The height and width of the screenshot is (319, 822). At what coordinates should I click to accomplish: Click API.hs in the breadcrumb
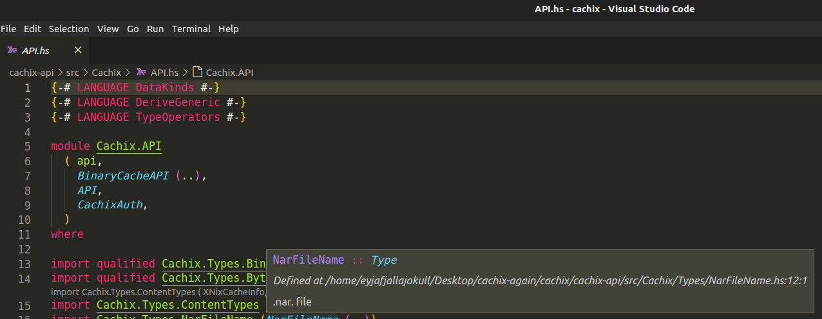164,73
